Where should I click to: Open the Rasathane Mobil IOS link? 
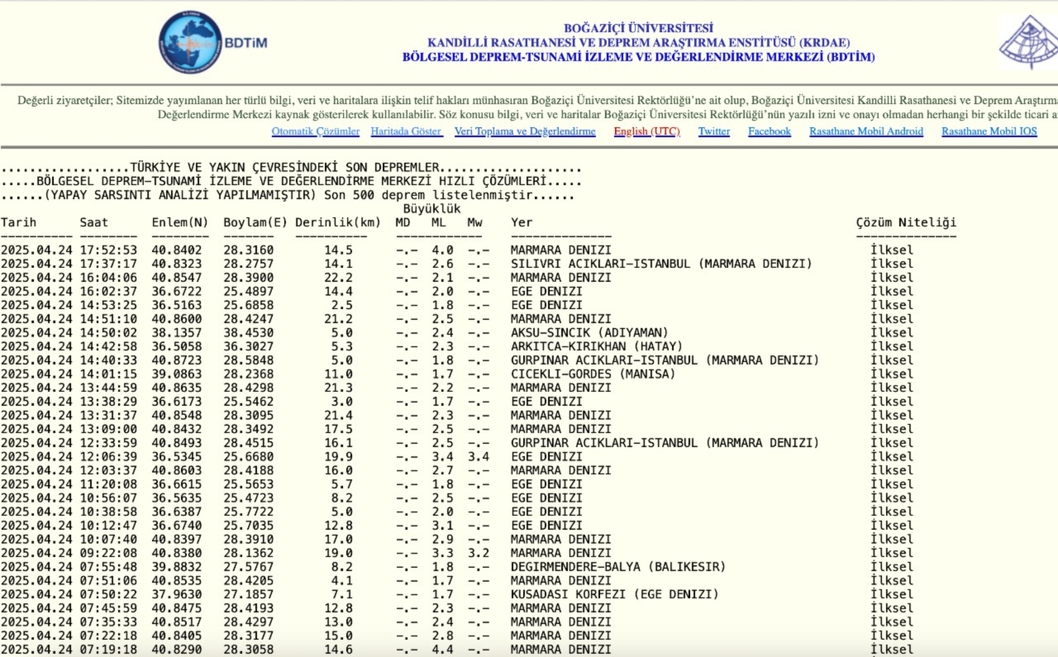pos(989,131)
